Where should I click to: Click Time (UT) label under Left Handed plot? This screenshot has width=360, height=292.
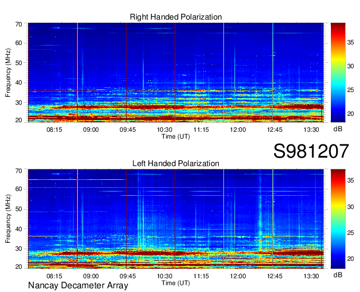click(176, 283)
